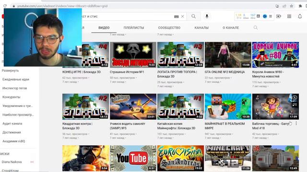Click title Короли Ачивок №80 - Минутка новостей
307x172 pixels.
(x=268, y=74)
